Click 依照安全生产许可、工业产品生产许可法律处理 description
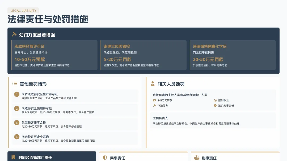The image size is (287, 161). (49, 98)
